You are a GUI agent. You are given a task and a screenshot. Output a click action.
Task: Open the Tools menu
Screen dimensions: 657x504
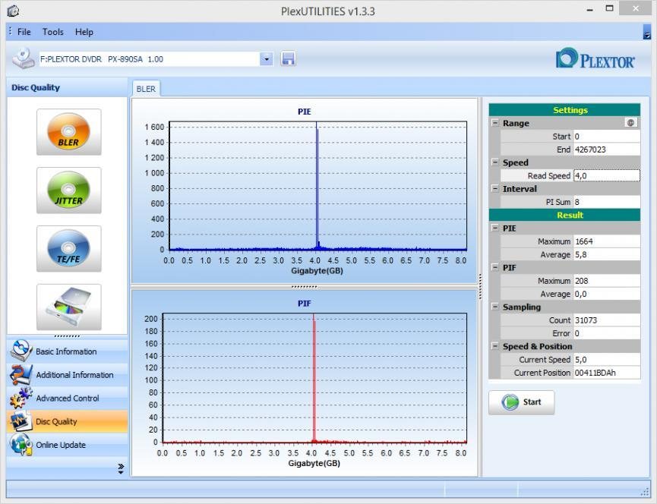[x=53, y=32]
